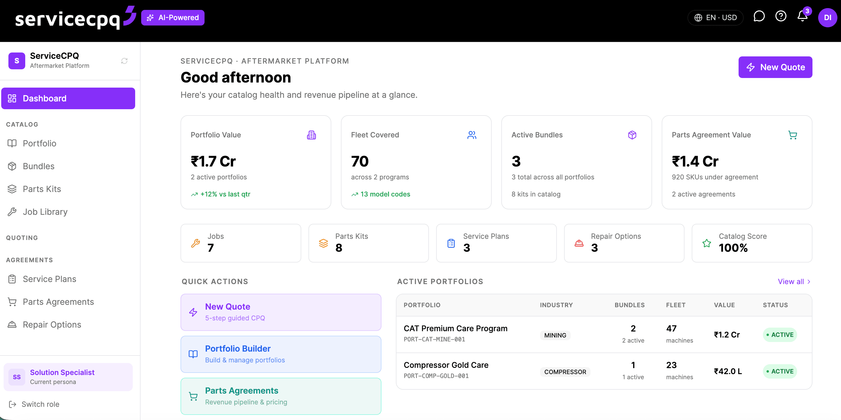Image resolution: width=841 pixels, height=420 pixels.
Task: Click the Service Plans clipboard icon
Action: (451, 243)
